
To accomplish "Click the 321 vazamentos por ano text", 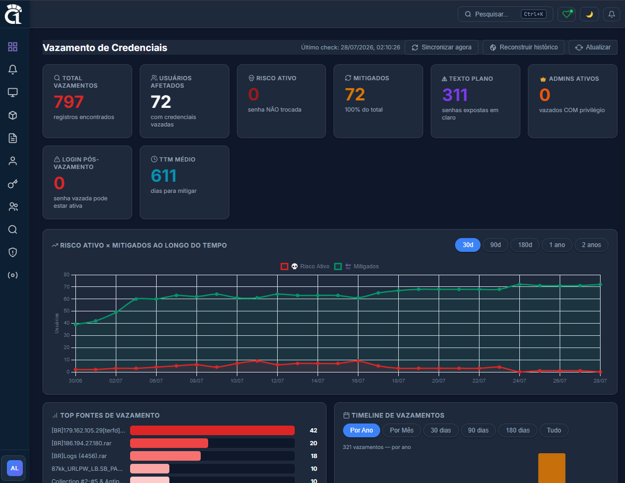I will point(376,447).
